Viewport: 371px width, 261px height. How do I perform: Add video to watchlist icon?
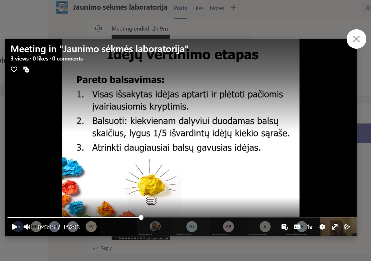pos(26,69)
